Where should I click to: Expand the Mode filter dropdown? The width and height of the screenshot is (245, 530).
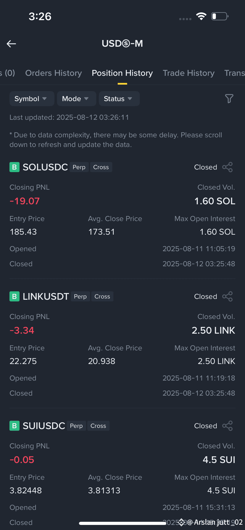76,98
